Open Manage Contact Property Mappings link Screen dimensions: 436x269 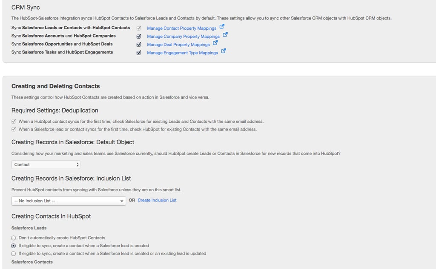pos(181,28)
